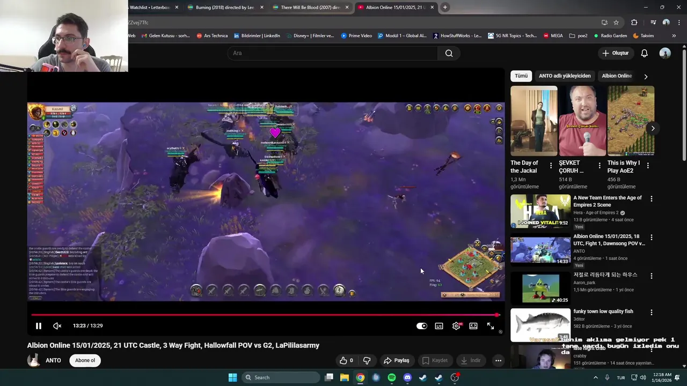
Task: Click the İndir download button
Action: click(471, 360)
